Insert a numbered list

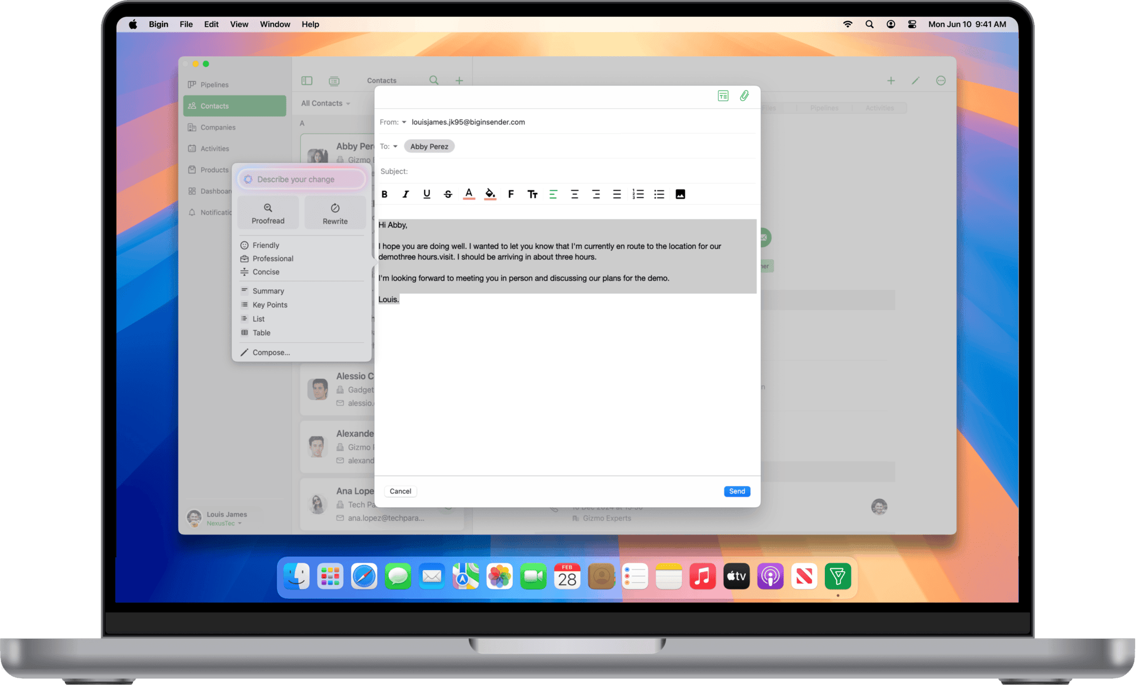tap(638, 194)
